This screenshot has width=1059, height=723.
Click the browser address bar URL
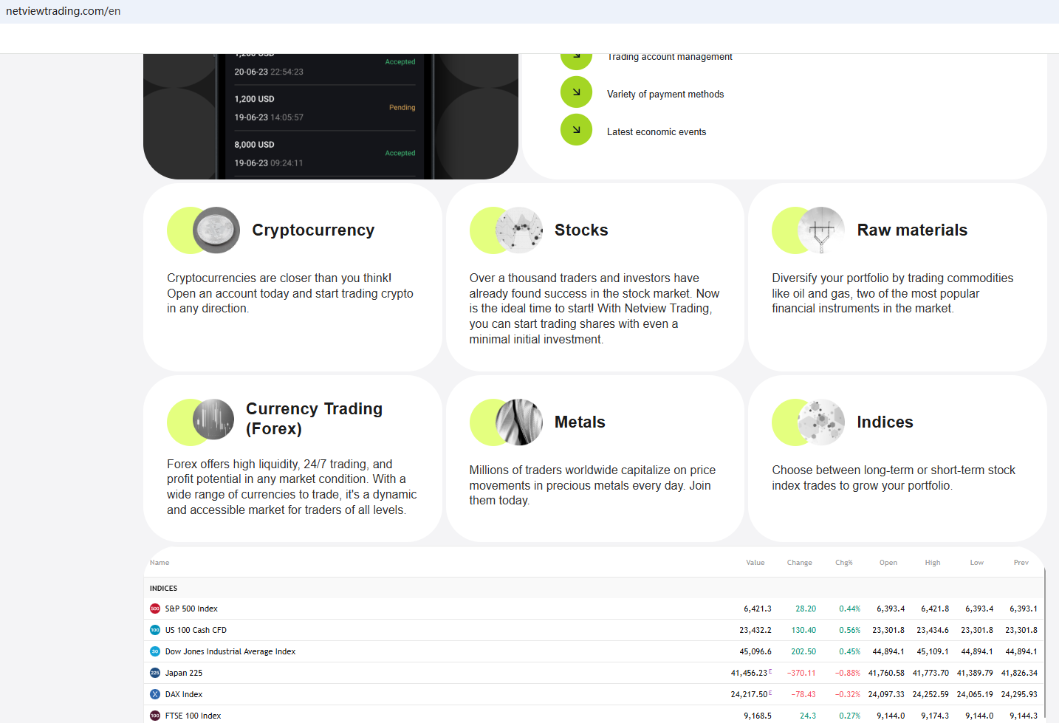click(x=64, y=11)
